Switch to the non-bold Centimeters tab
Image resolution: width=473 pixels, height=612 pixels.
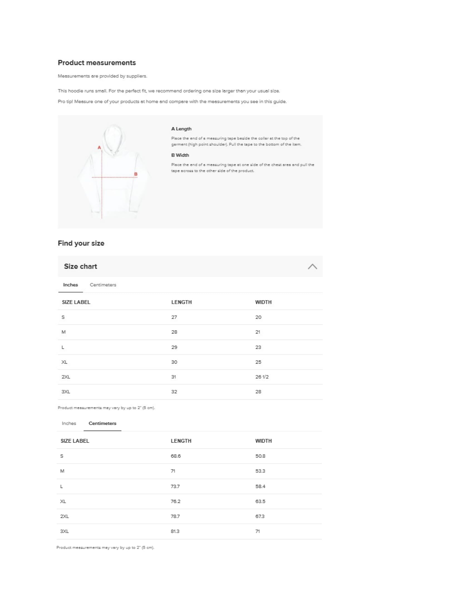coord(103,285)
